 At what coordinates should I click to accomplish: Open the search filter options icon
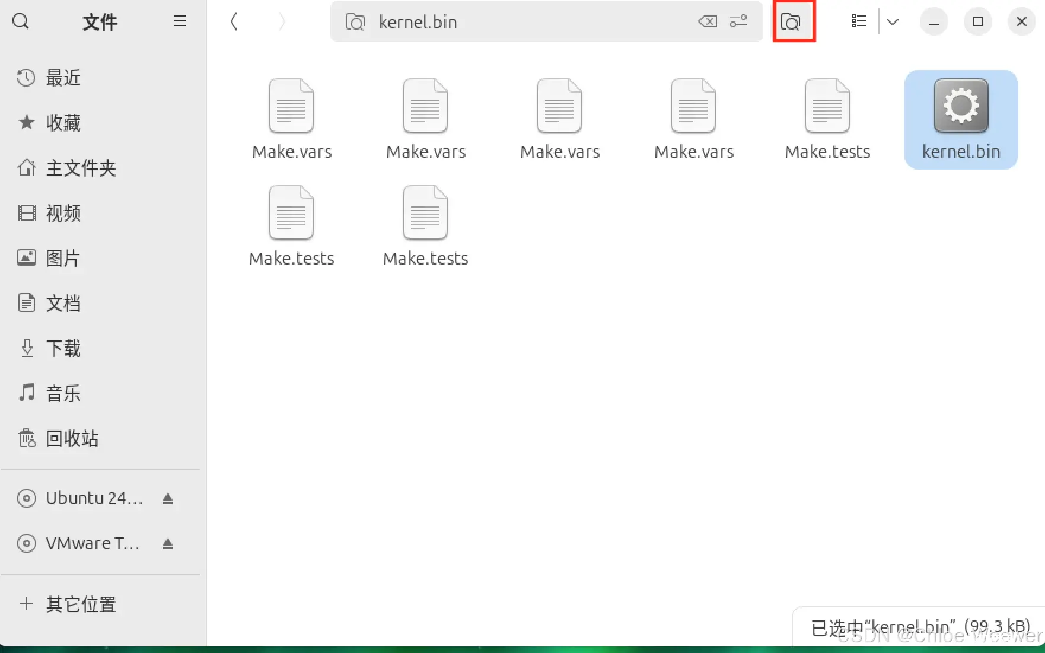click(x=738, y=22)
